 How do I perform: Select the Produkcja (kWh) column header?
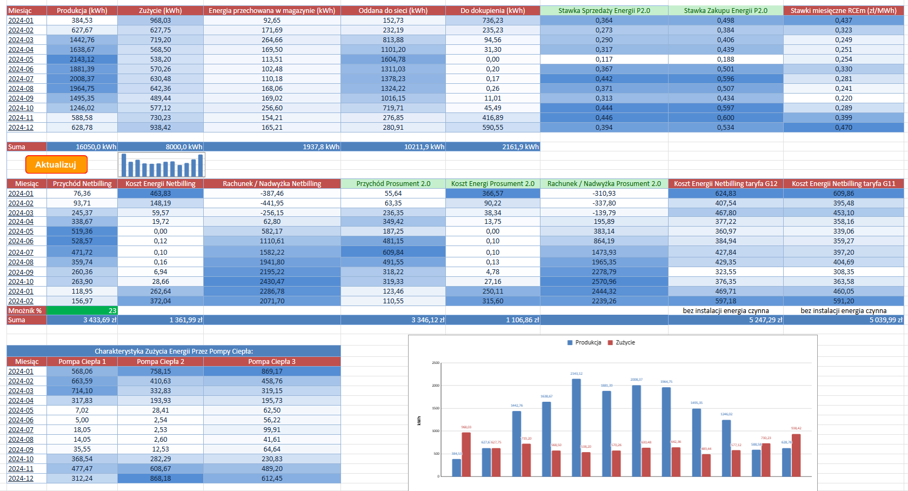(82, 10)
